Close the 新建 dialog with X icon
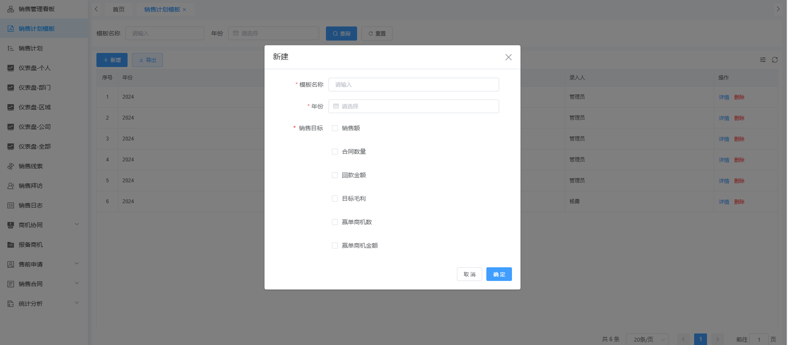The height and width of the screenshot is (345, 788). click(x=508, y=57)
